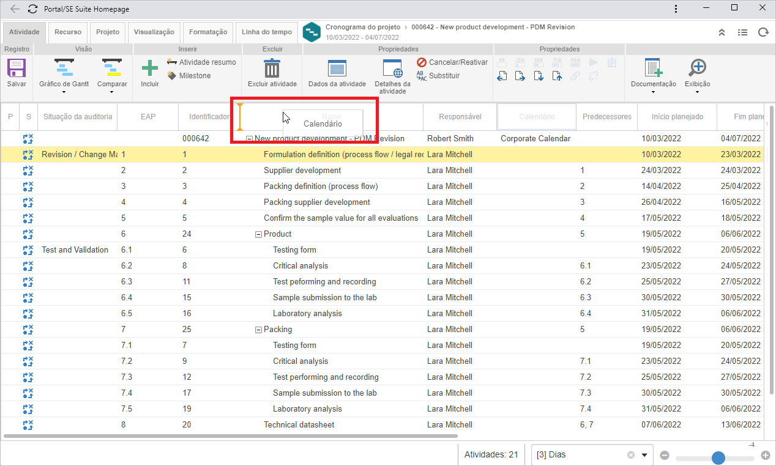Click Test and Validation audit cell
This screenshot has width=776, height=466.
click(x=77, y=250)
